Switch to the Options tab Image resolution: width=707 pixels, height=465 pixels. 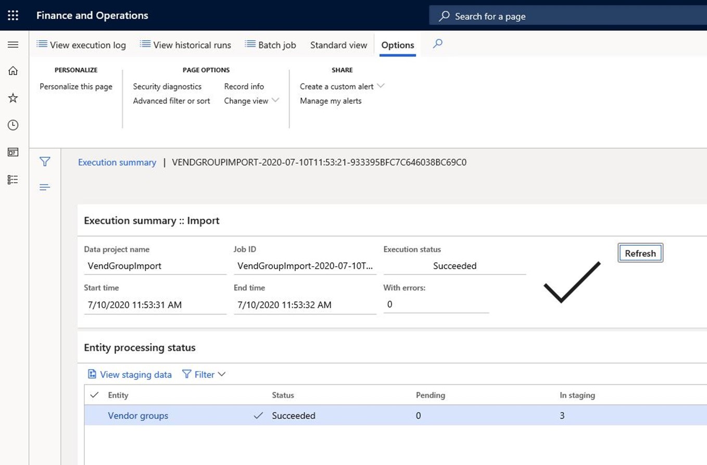point(398,45)
